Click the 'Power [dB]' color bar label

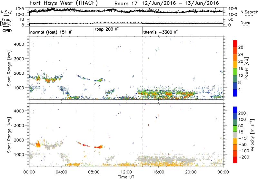246,68
